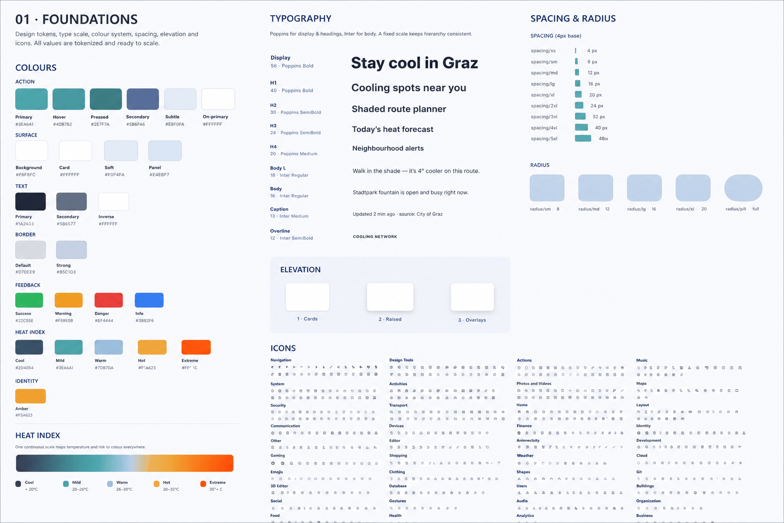The image size is (784, 523).
Task: Select the radius/md sample box
Action: point(596,188)
